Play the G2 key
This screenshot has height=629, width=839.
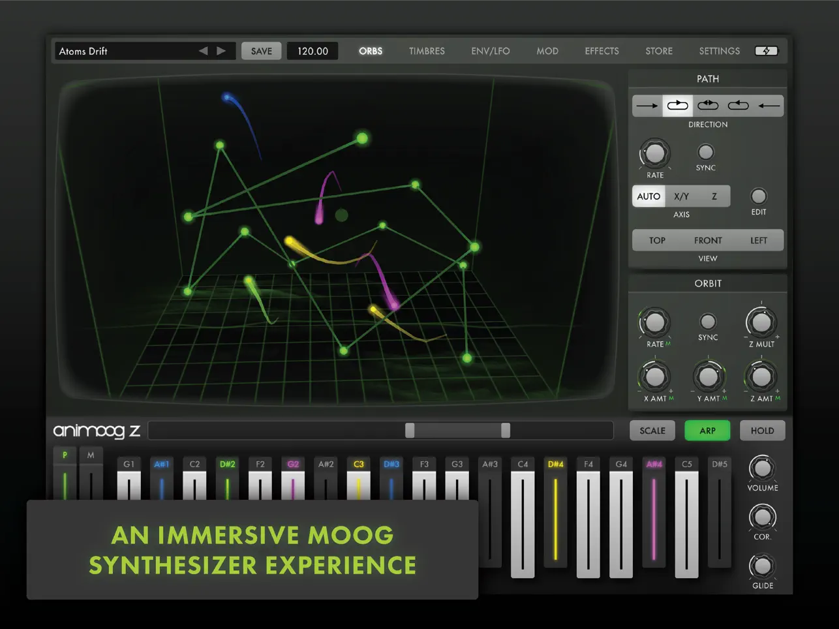(293, 480)
